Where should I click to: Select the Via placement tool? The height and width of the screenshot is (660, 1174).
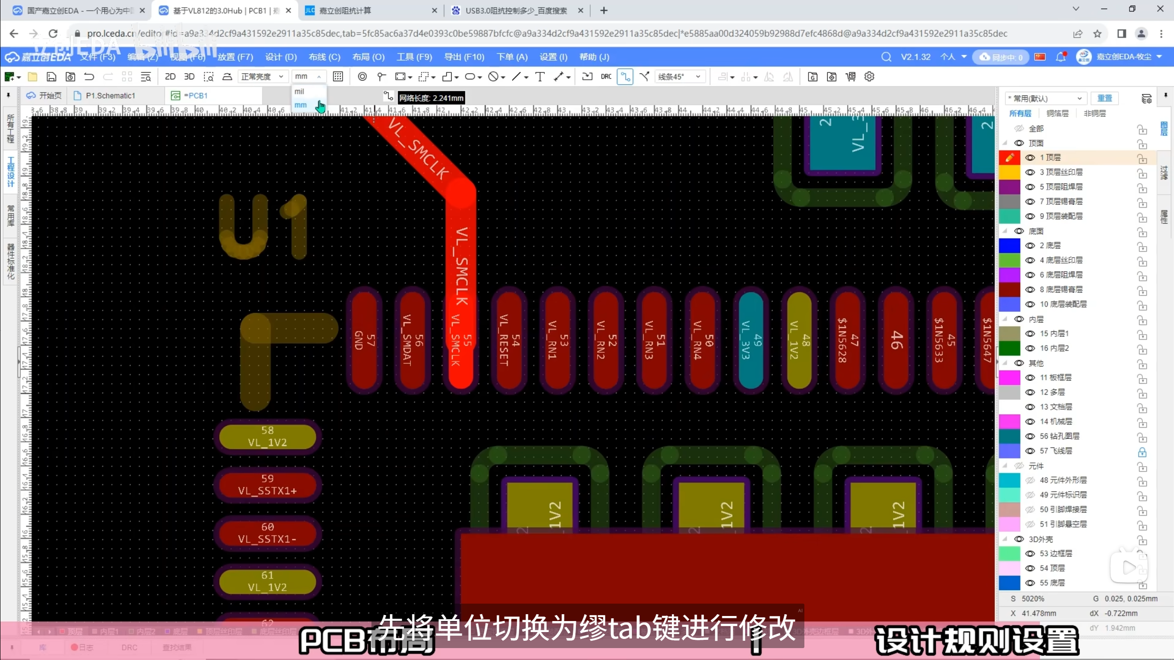[362, 77]
